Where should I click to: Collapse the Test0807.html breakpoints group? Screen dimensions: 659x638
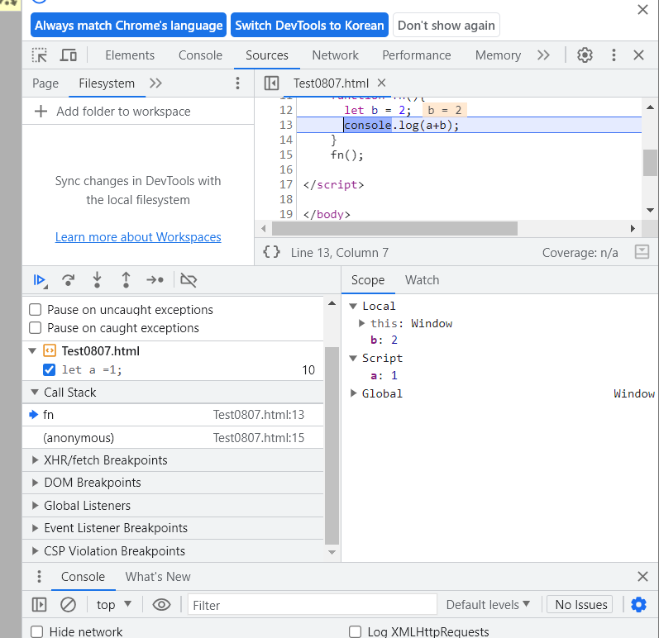32,350
